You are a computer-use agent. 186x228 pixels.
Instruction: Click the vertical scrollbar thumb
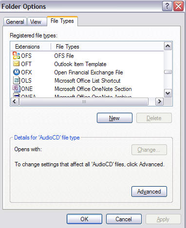pos(168,72)
